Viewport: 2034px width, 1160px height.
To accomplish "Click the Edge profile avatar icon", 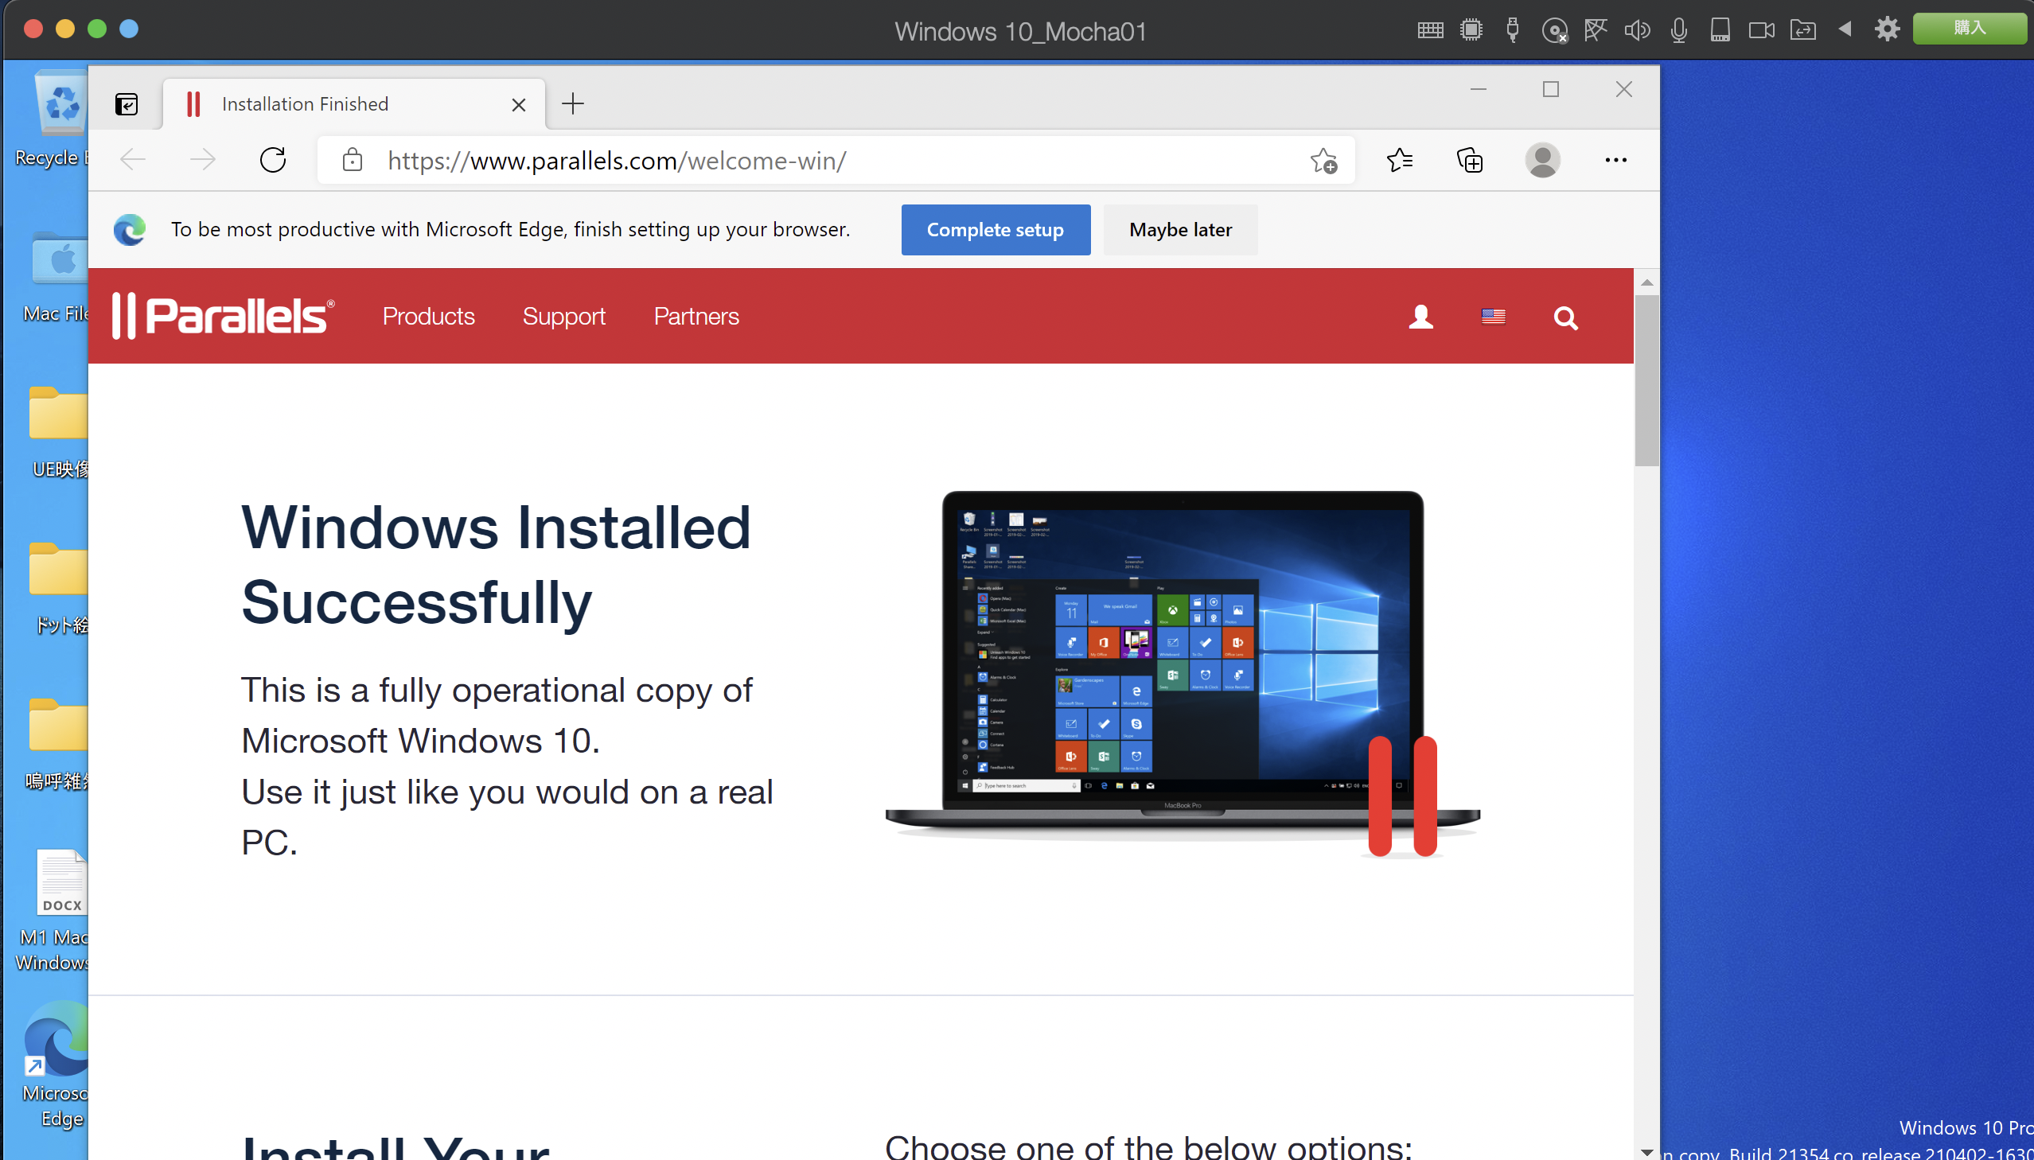I will 1542,160.
